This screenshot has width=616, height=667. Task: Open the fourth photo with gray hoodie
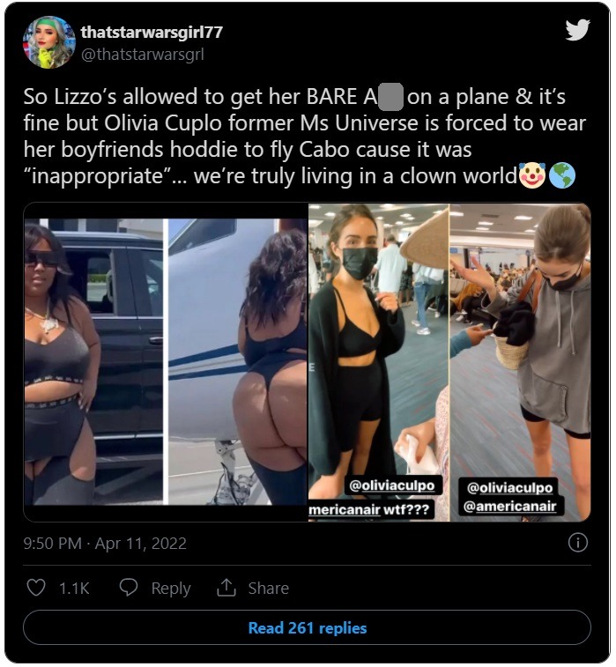520,362
